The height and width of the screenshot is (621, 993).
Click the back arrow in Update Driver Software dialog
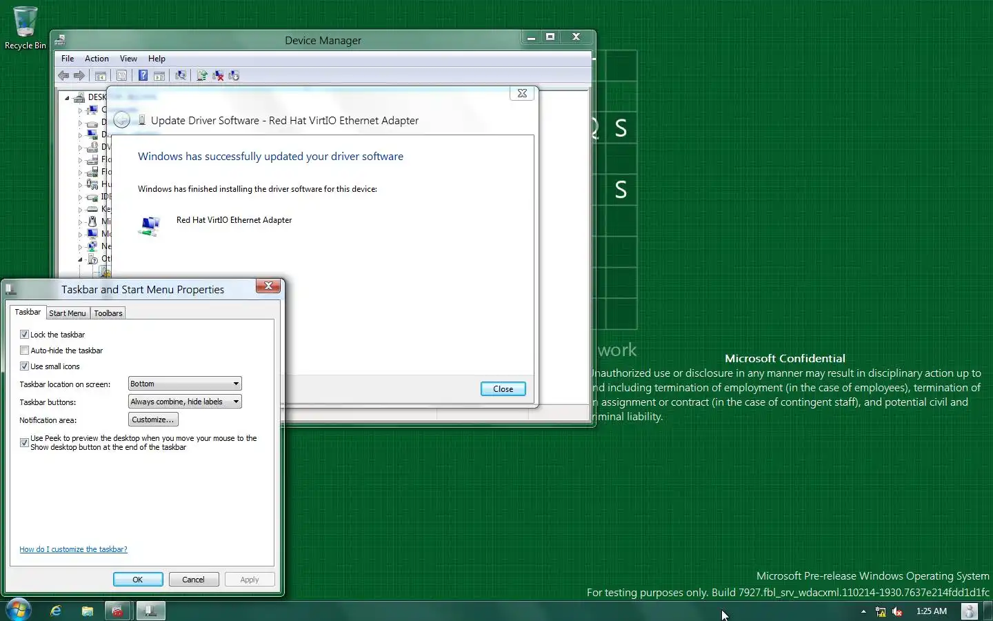pos(121,120)
